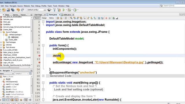Open the Debug menu

[38, 6]
